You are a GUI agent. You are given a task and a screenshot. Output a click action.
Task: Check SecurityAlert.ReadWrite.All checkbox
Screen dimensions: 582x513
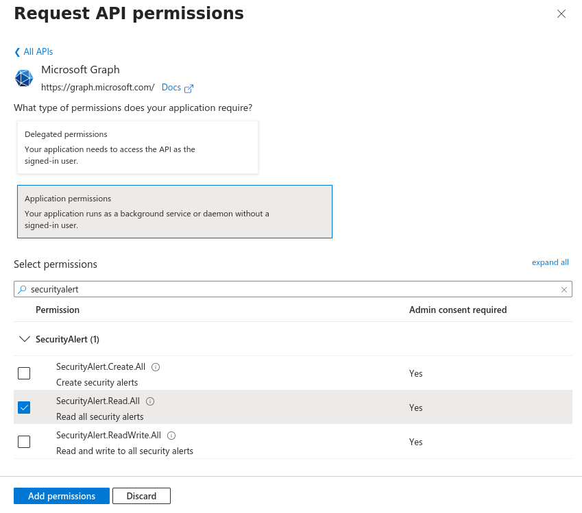24,442
